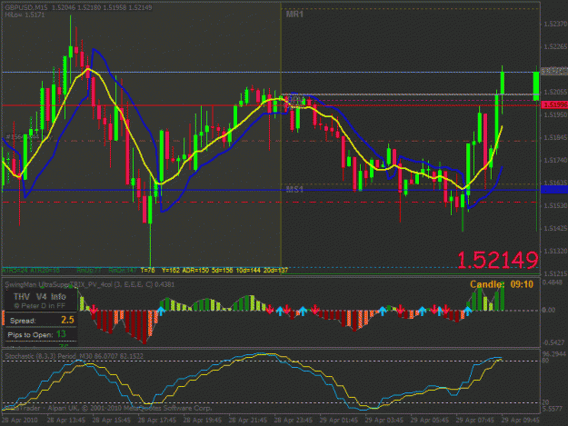
Task: Click the 5.5577 stochastic scale value
Action: coord(553,409)
